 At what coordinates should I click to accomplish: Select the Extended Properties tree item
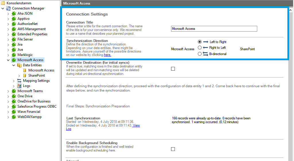[x=32, y=34]
